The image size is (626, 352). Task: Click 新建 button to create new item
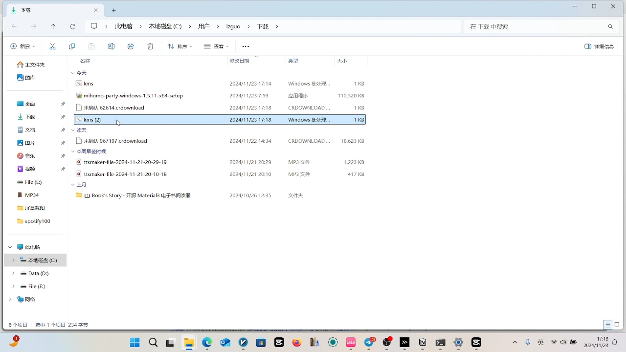click(22, 46)
